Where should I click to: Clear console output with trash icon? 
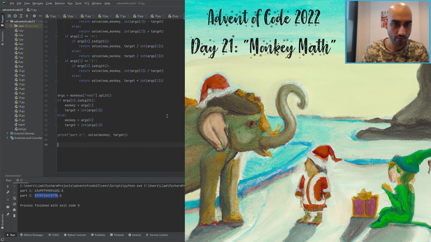[14, 216]
